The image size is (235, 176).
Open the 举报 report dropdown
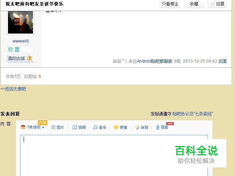[x=119, y=61]
